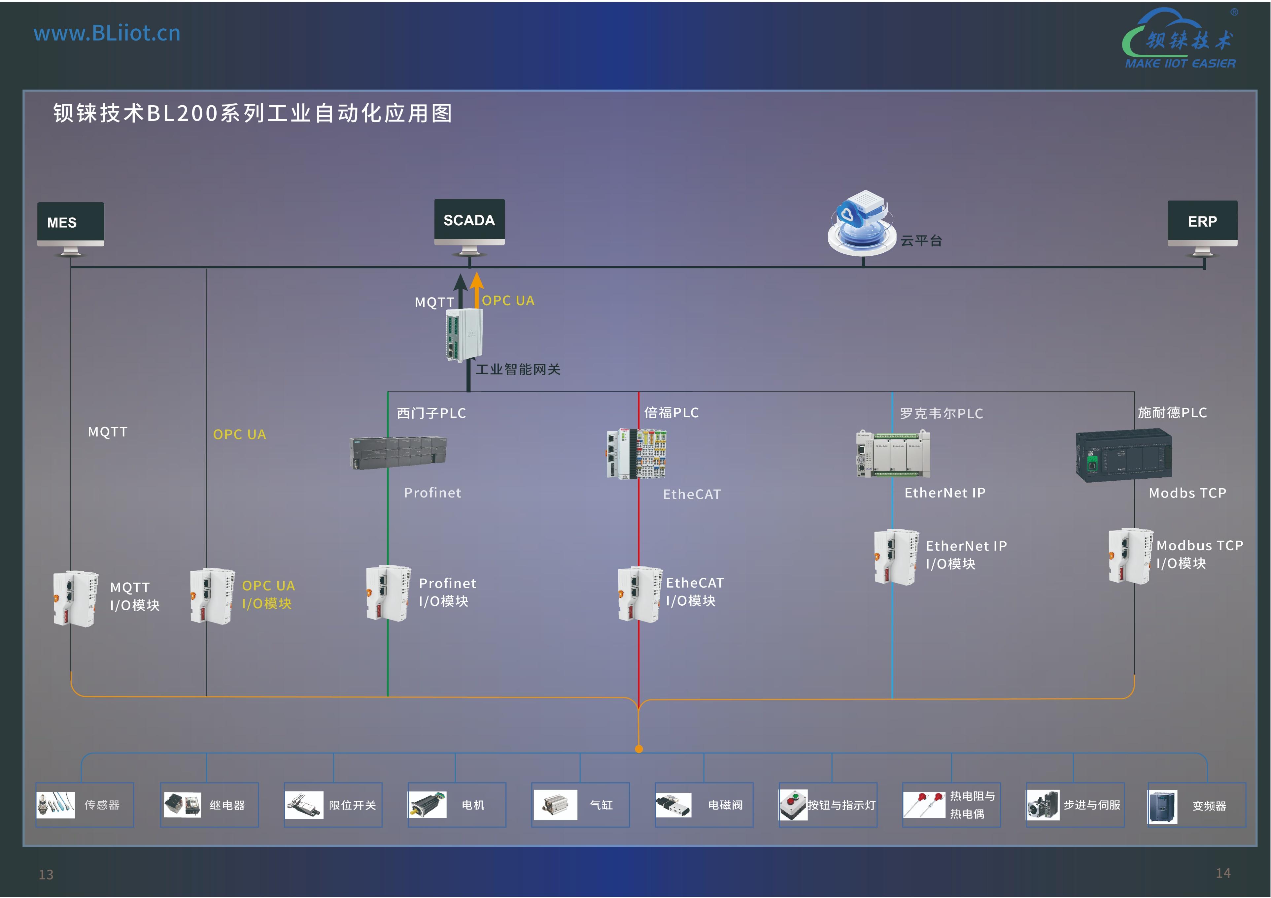
Task: Click the MQTT I/O模块 text label
Action: click(x=135, y=596)
